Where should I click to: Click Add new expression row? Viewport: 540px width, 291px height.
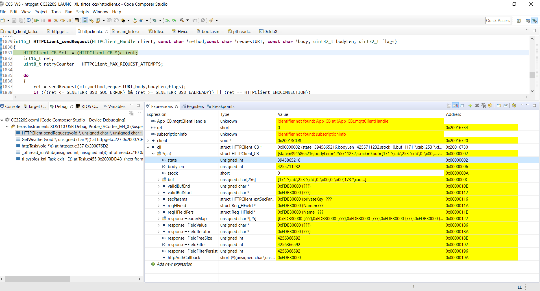pyautogui.click(x=175, y=264)
